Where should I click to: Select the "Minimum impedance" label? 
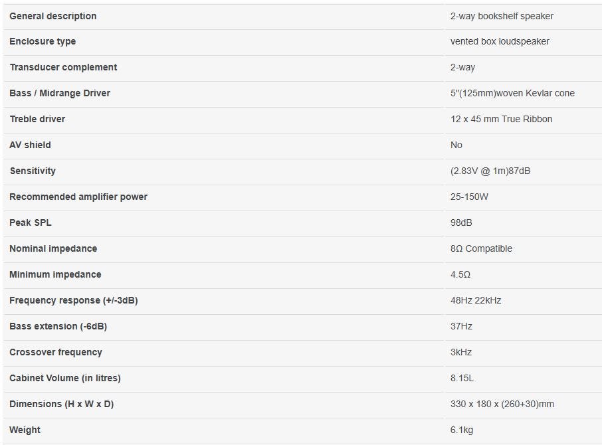(55, 274)
